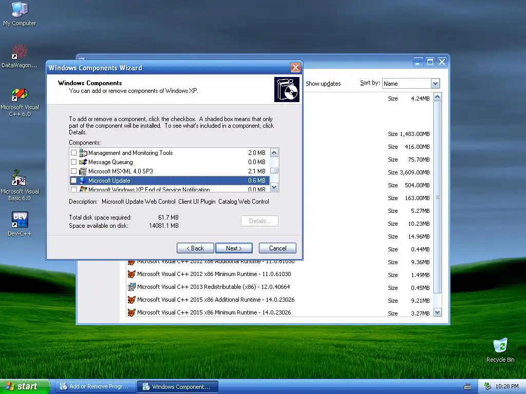Click Back in the Components Wizard
Image resolution: width=526 pixels, height=394 pixels.
(195, 248)
